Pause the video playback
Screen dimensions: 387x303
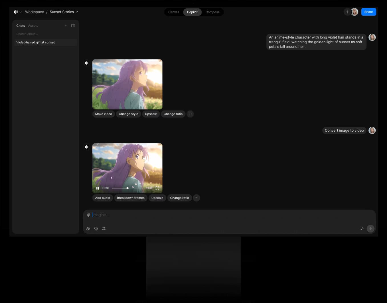[98, 188]
